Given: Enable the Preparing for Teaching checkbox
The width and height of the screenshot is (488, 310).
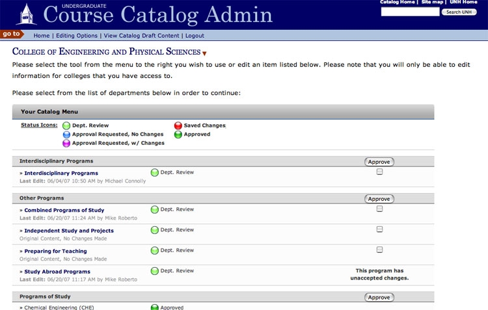Looking at the screenshot, I should [x=379, y=250].
